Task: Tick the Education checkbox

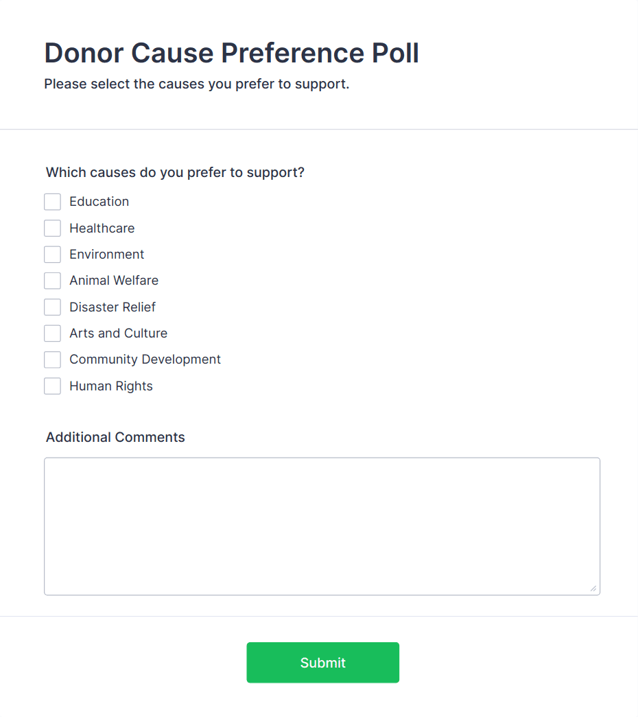Action: tap(53, 202)
